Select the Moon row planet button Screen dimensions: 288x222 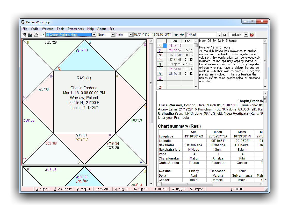[x=160, y=50]
